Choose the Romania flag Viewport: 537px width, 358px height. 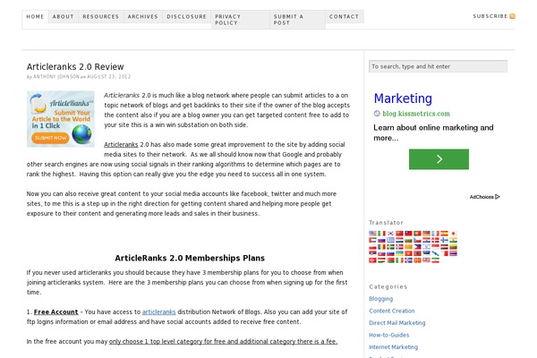click(x=381, y=247)
